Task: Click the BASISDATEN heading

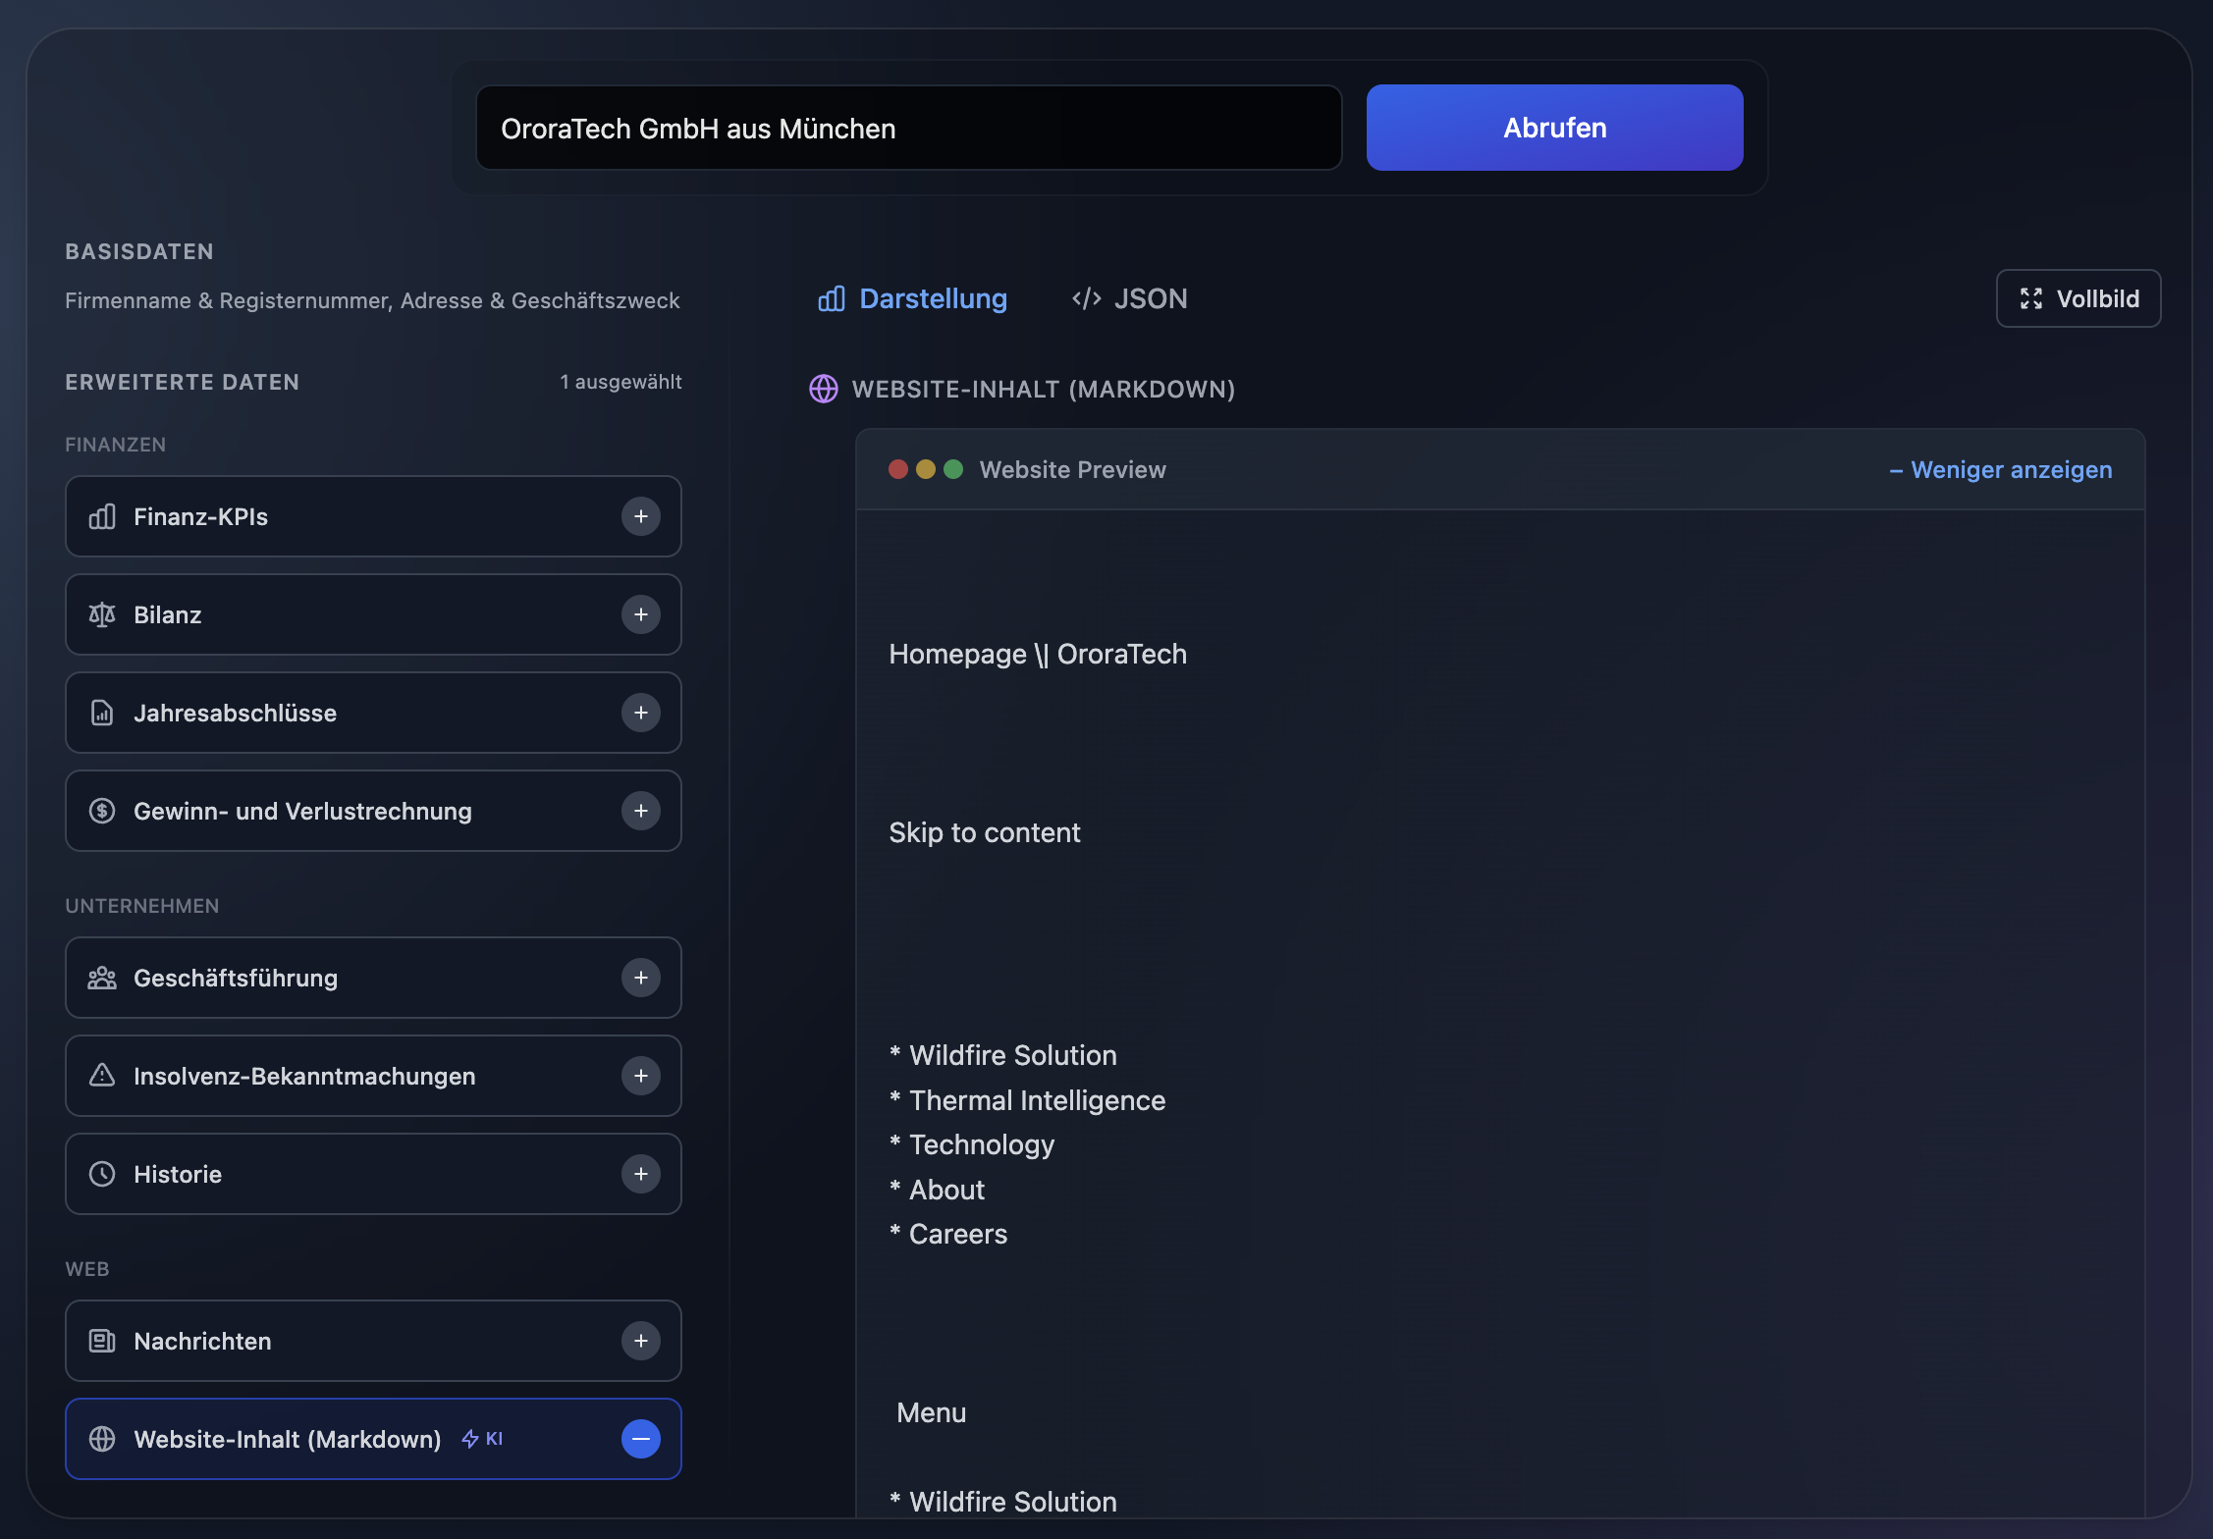Action: click(139, 251)
